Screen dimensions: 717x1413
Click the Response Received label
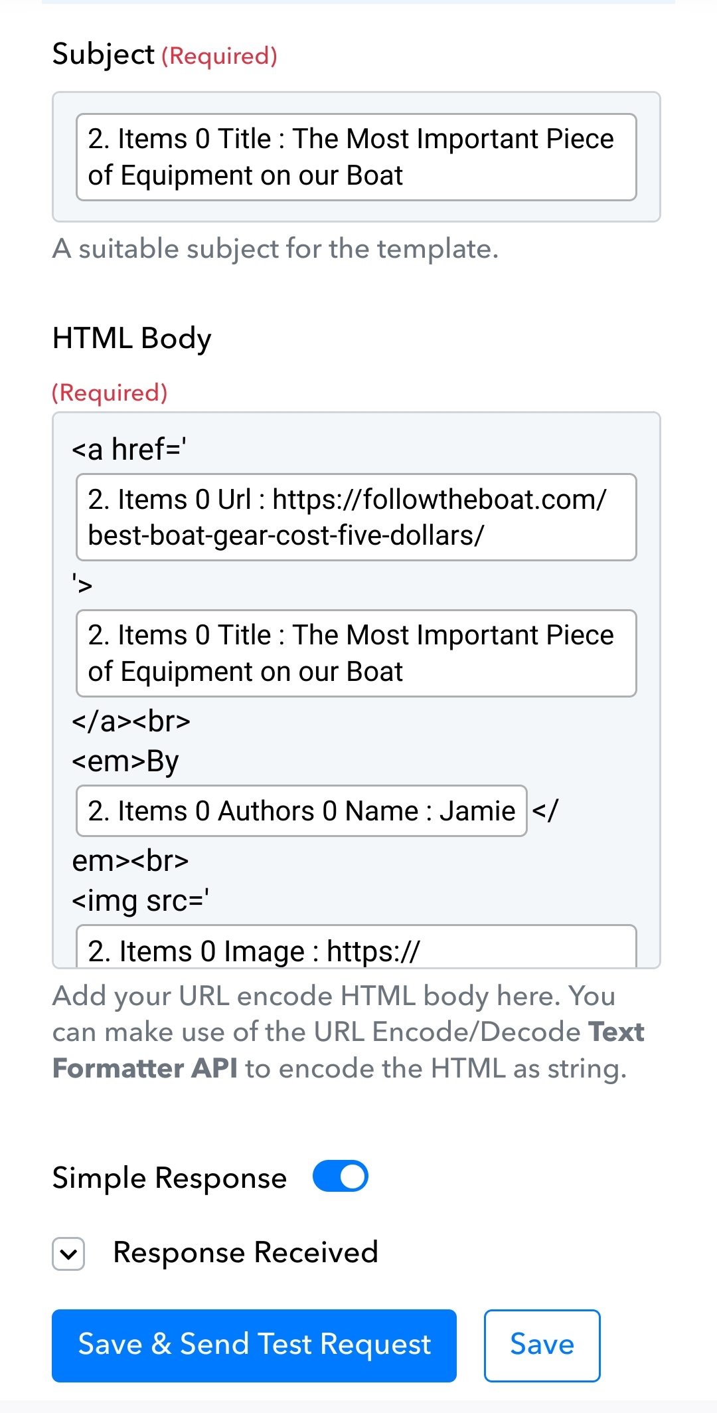[x=246, y=1253]
